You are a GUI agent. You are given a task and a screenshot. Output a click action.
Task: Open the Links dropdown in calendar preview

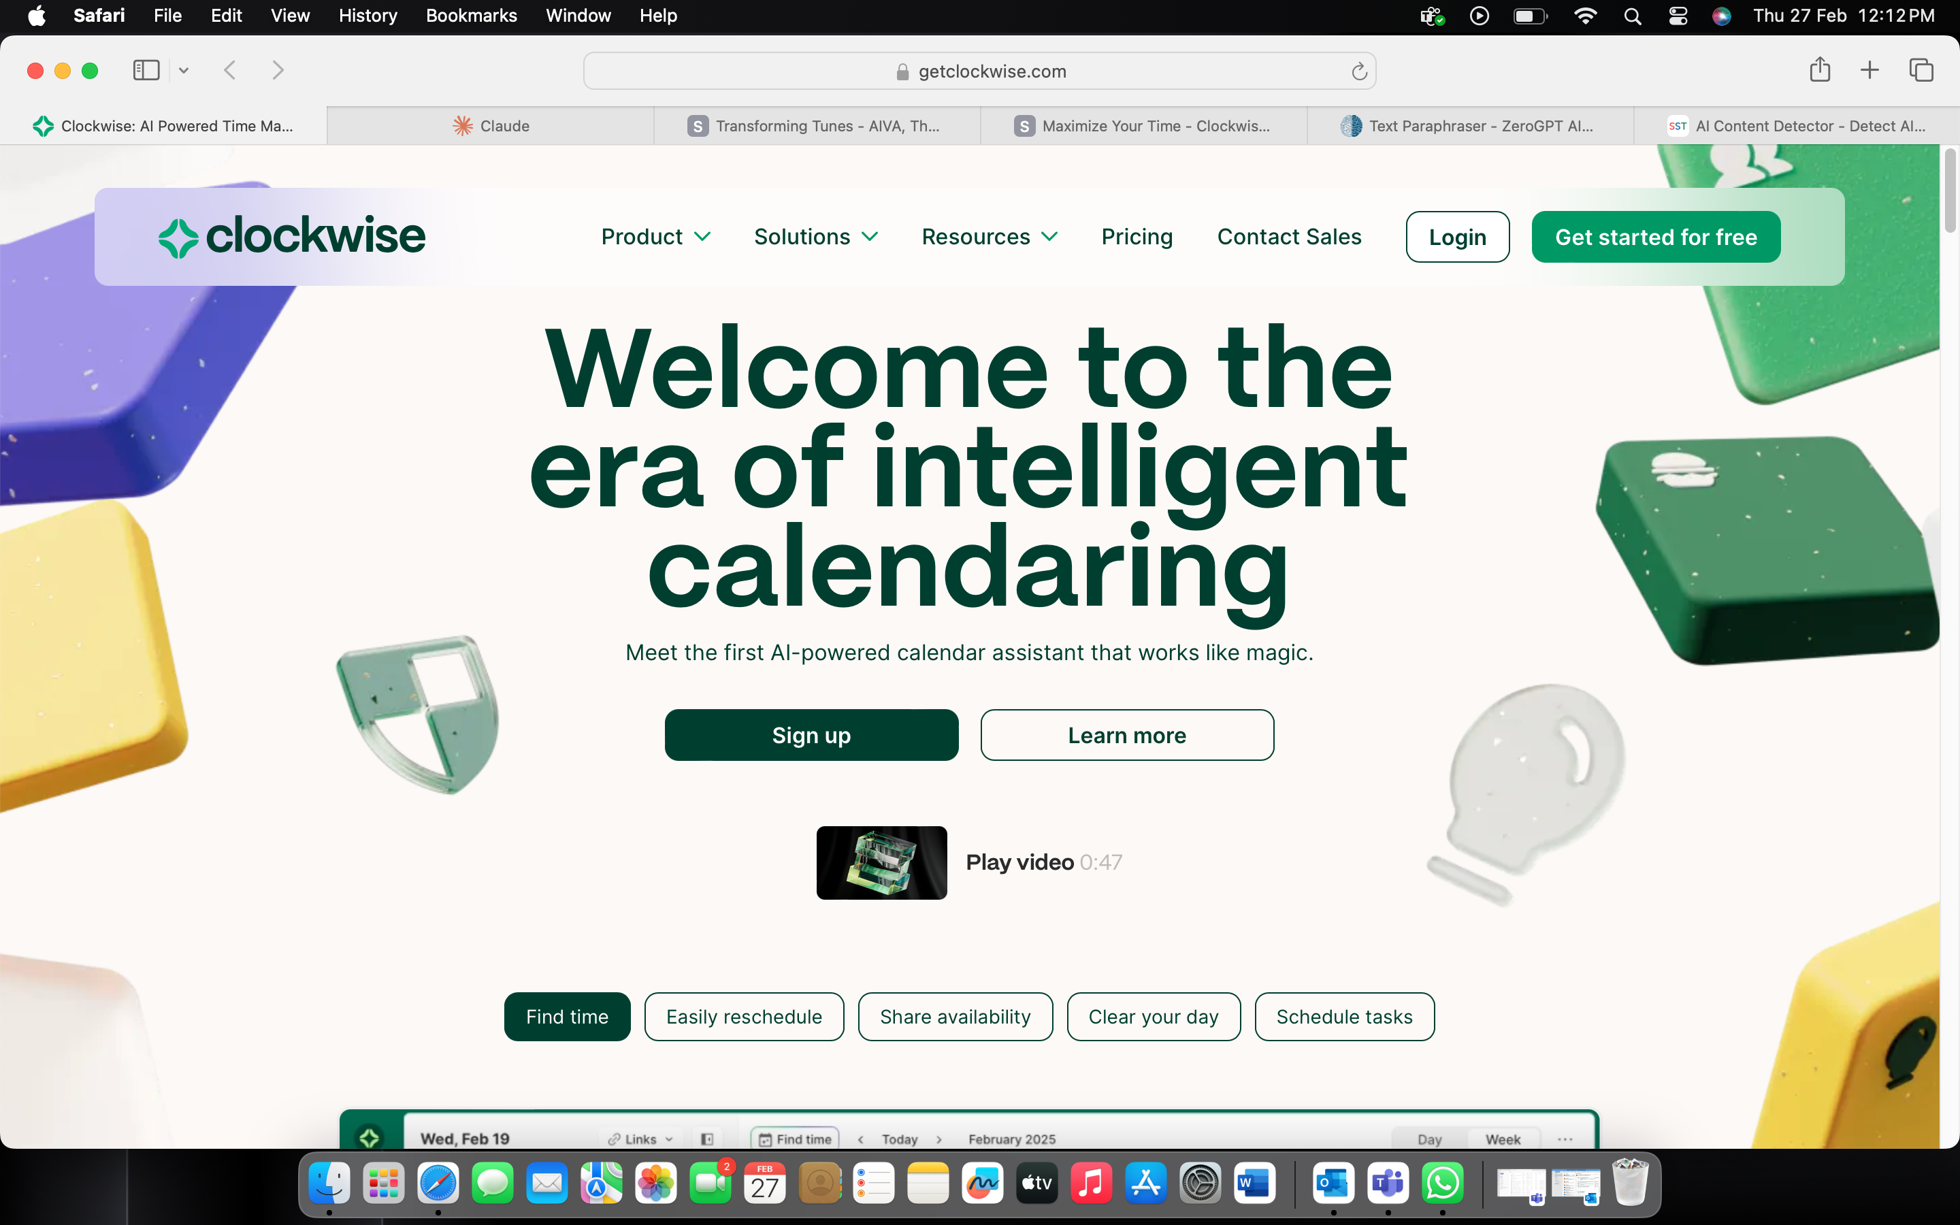pos(640,1139)
